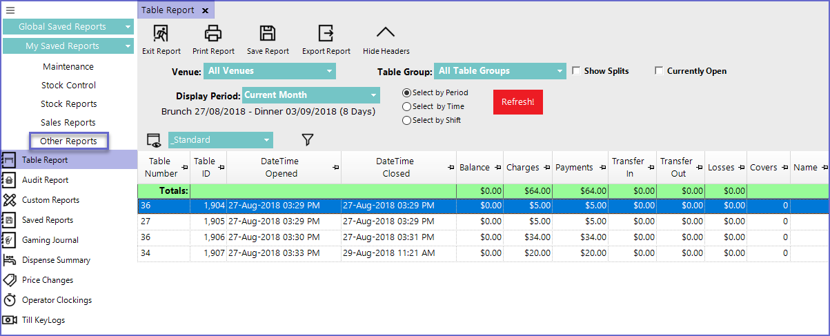Screen dimensions: 830x336
Task: Expand the Global Saved Reports button
Action: click(68, 27)
